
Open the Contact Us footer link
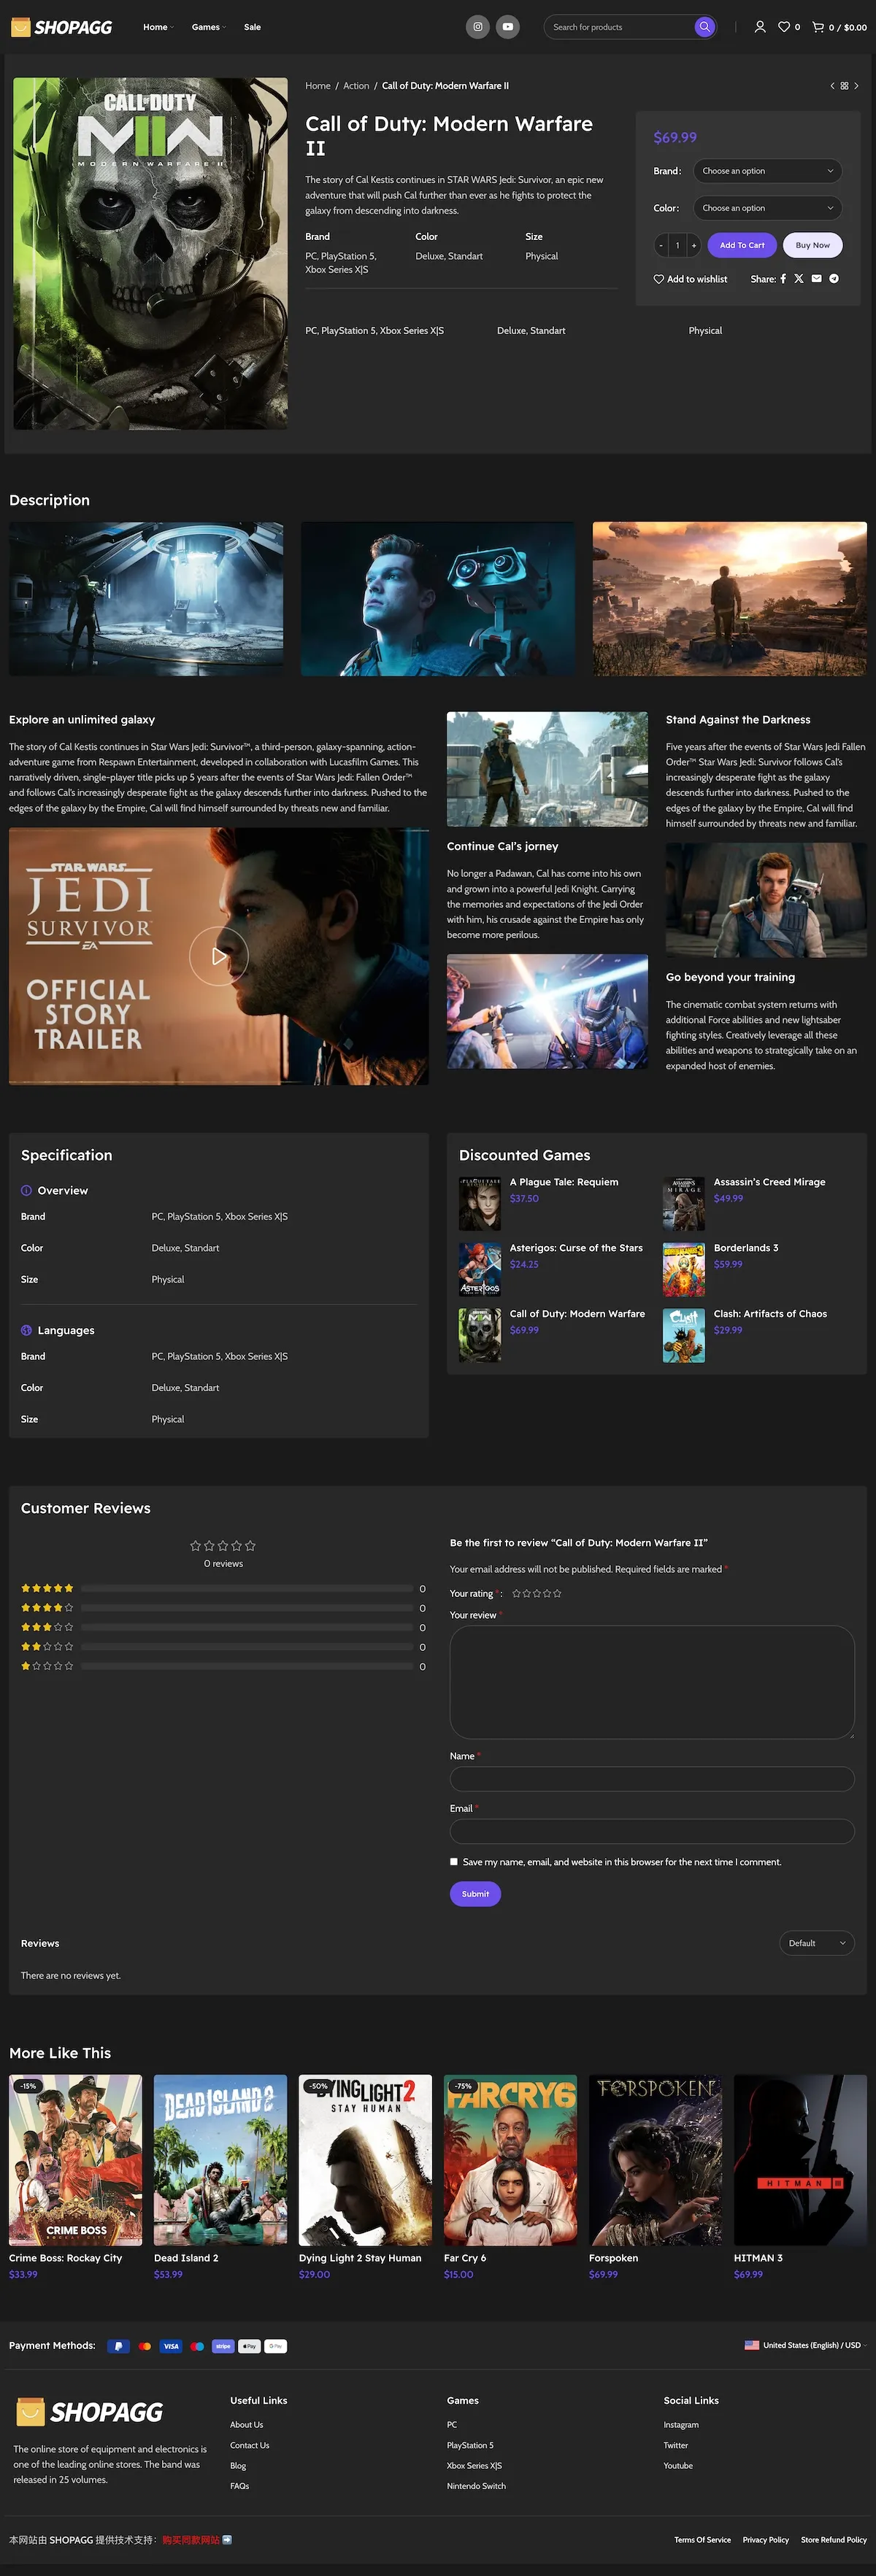click(x=249, y=2446)
